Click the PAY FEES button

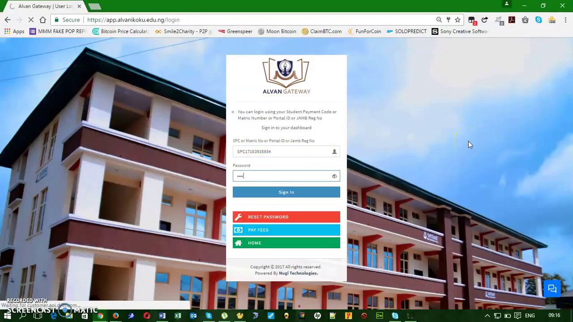pos(286,230)
